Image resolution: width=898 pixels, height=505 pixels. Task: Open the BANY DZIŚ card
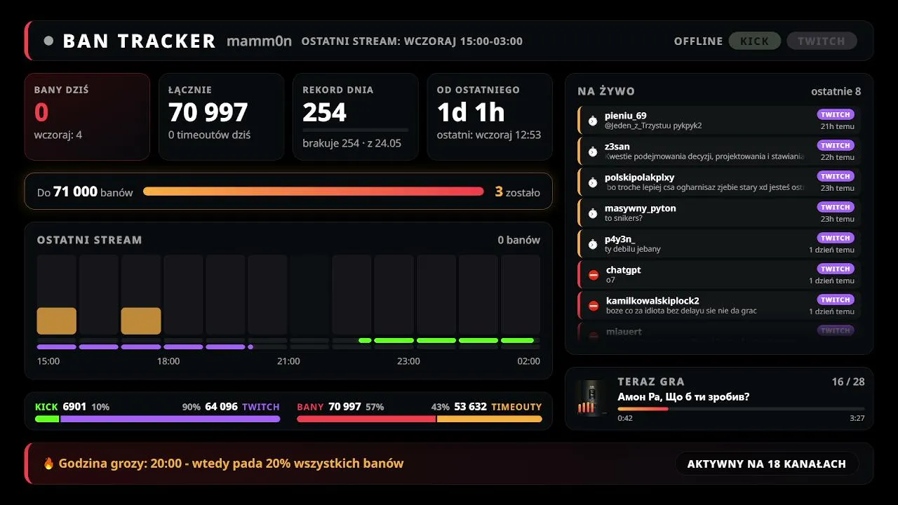[x=87, y=116]
